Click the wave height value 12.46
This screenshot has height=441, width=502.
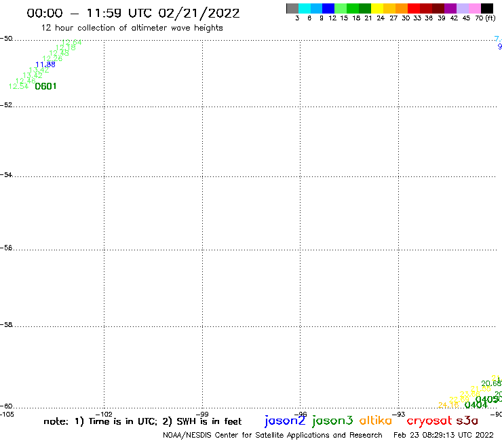26,81
